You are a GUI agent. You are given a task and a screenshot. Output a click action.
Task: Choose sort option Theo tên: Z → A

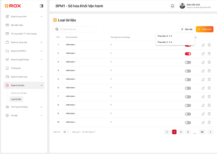click(165, 42)
